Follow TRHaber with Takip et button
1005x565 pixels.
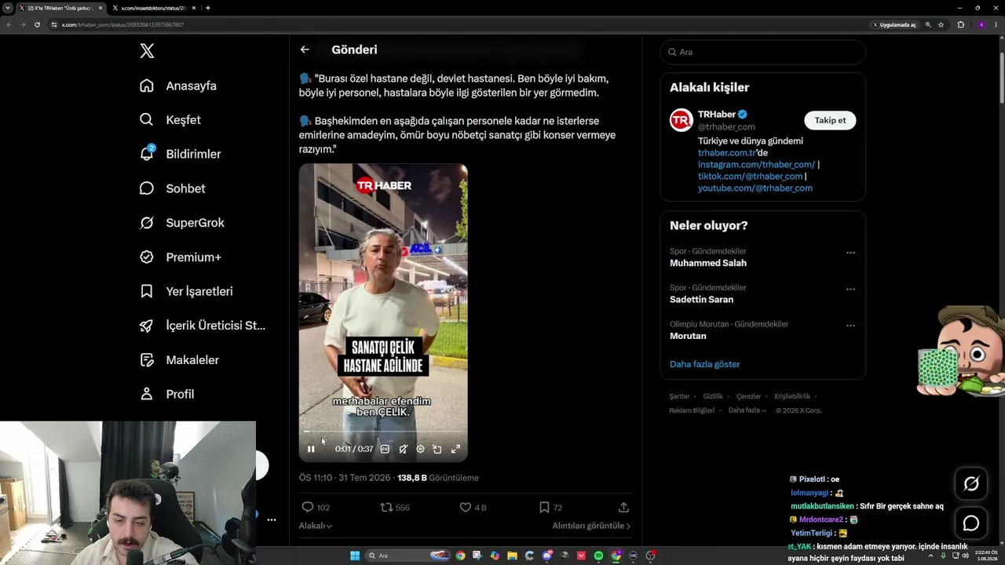pyautogui.click(x=830, y=120)
